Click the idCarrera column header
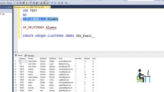 click(x=87, y=59)
